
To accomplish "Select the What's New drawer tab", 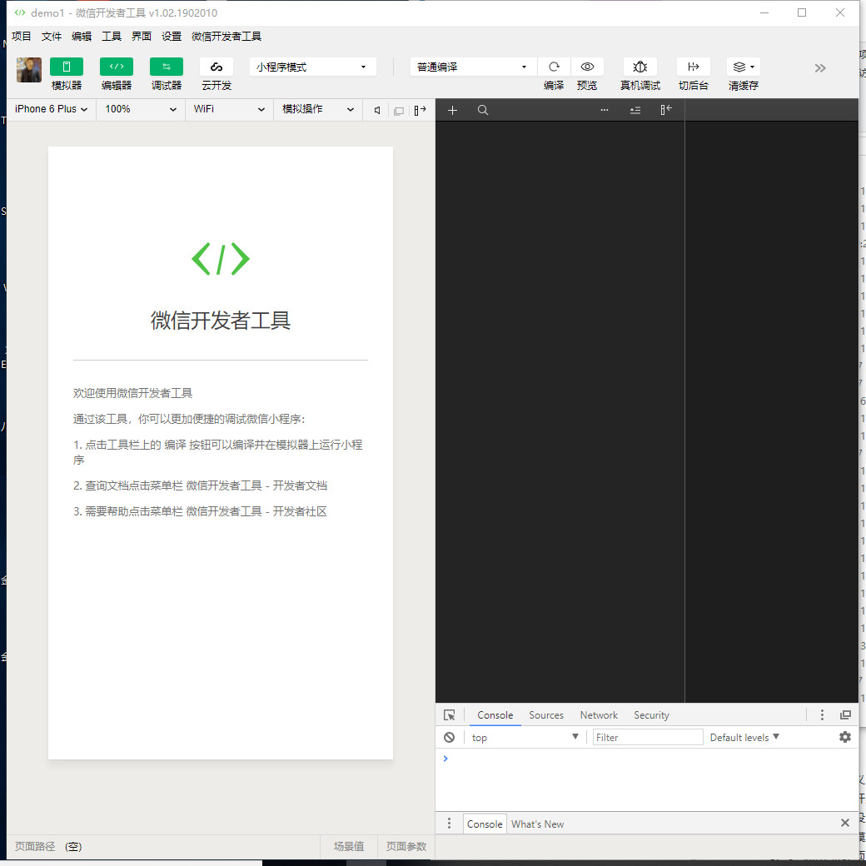I will click(x=537, y=824).
